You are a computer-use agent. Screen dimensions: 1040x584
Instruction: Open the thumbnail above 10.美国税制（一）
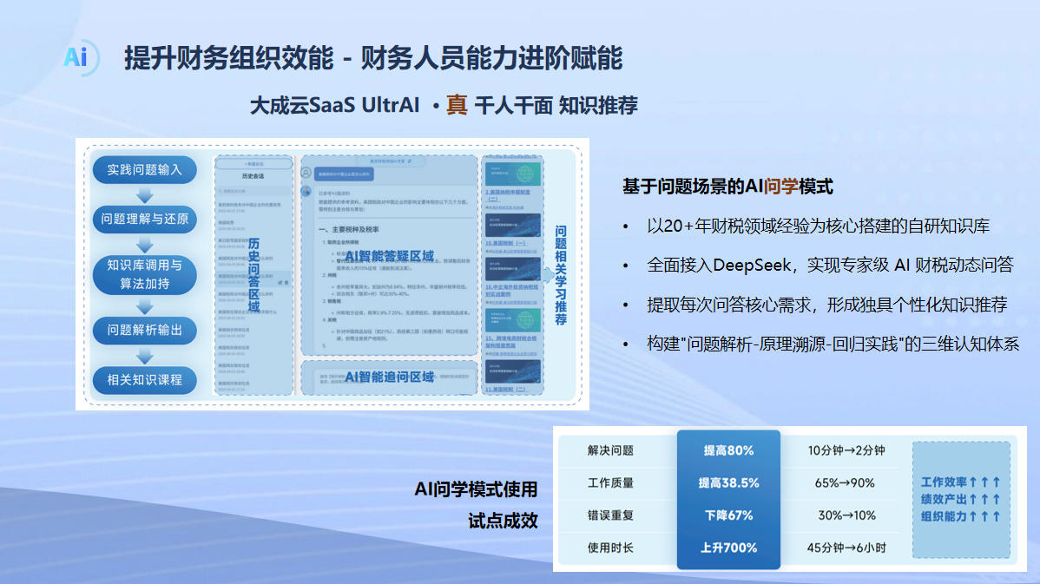(513, 225)
